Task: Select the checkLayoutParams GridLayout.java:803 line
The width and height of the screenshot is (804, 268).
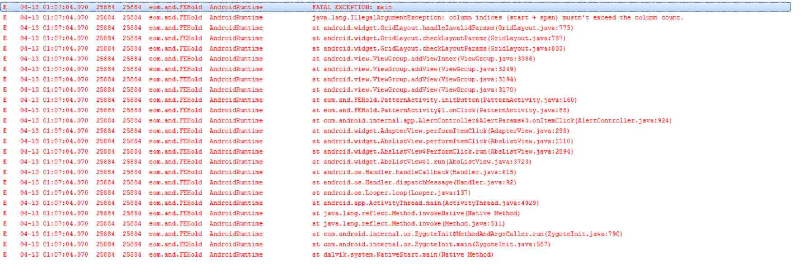Action: (x=438, y=48)
